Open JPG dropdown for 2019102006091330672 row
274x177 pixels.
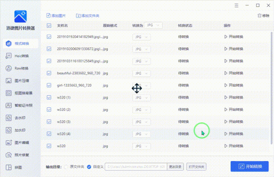coord(142,49)
